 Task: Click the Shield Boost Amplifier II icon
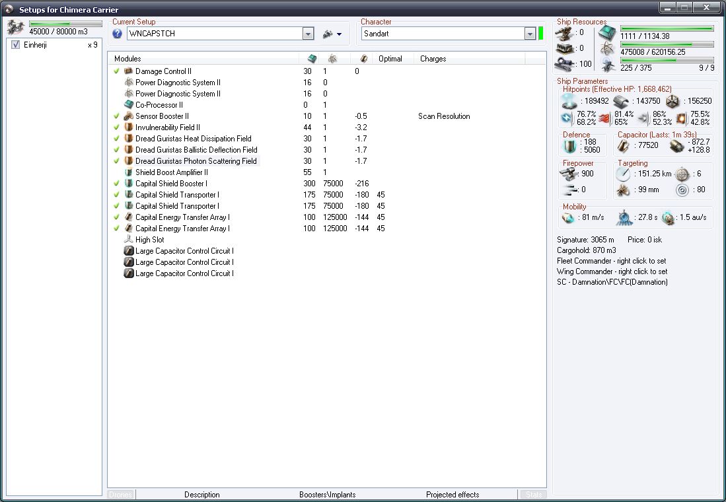point(129,172)
